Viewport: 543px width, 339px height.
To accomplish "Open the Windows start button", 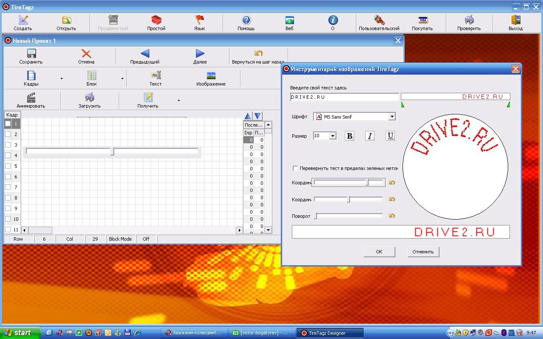I will click(20, 333).
